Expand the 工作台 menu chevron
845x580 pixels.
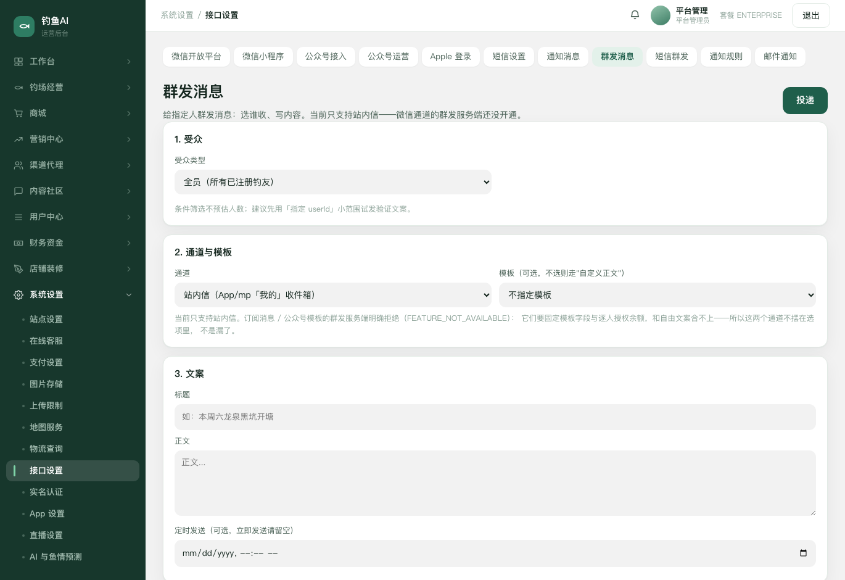129,62
